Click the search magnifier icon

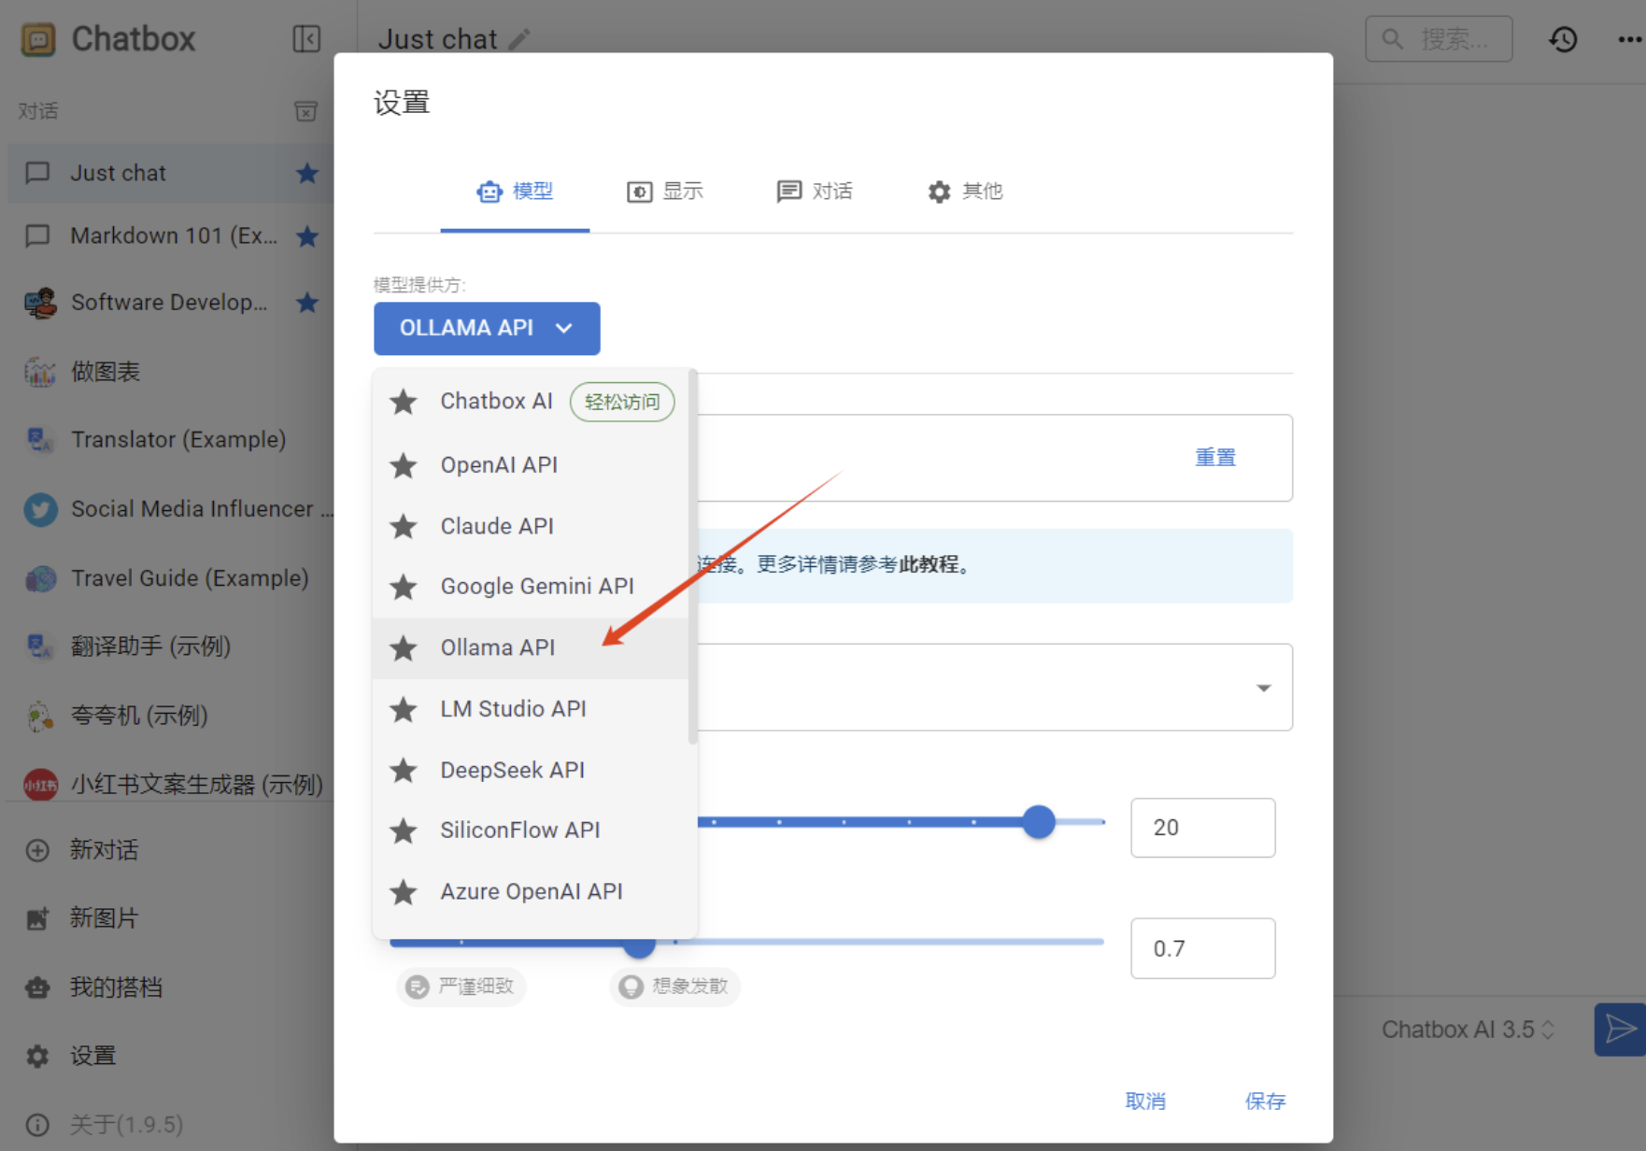(1393, 38)
